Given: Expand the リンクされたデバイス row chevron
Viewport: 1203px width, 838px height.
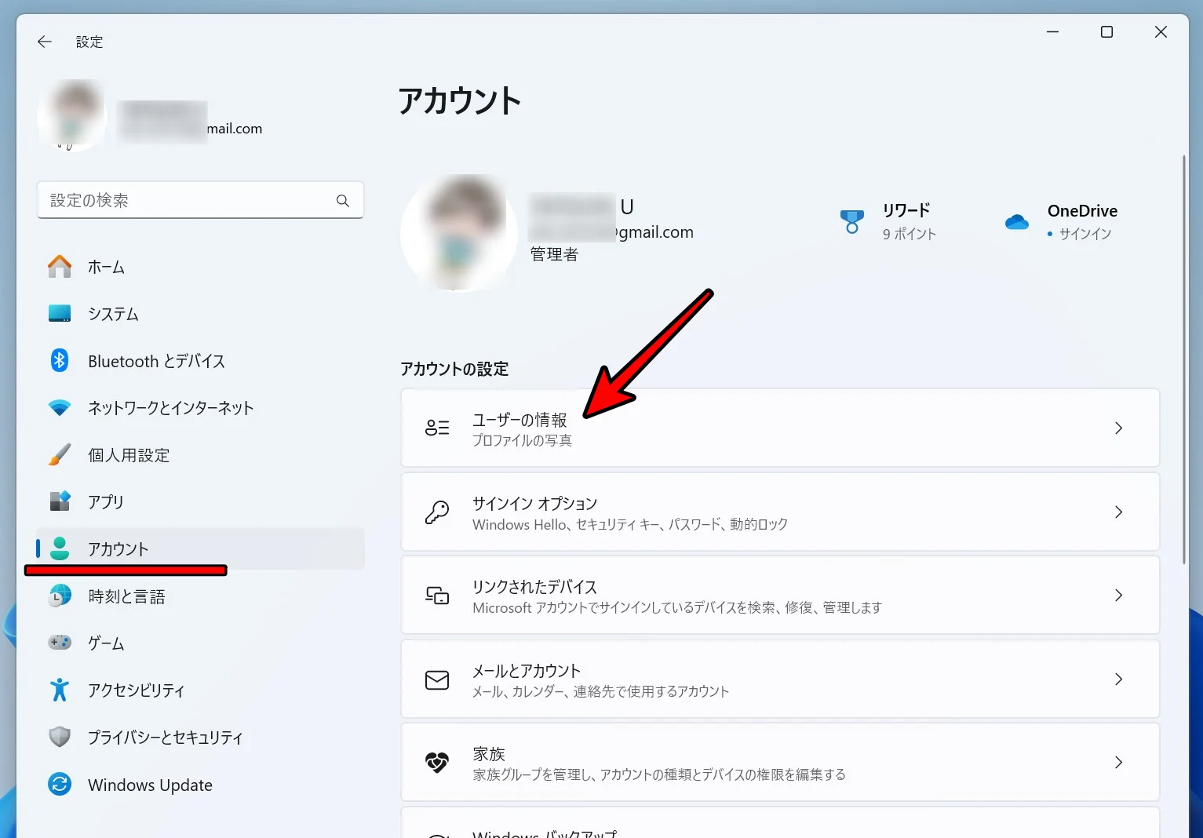Looking at the screenshot, I should [x=1118, y=595].
